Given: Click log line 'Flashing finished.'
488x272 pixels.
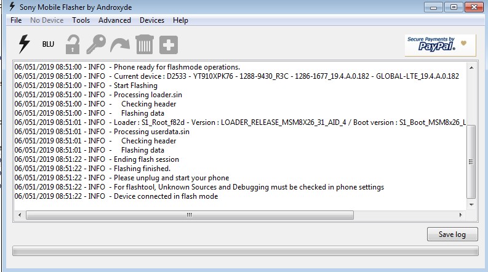Looking at the screenshot, I should point(92,169).
